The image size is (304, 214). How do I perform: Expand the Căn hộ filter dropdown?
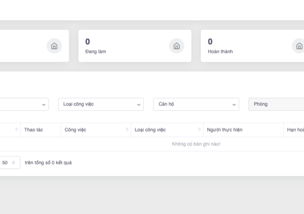196,104
